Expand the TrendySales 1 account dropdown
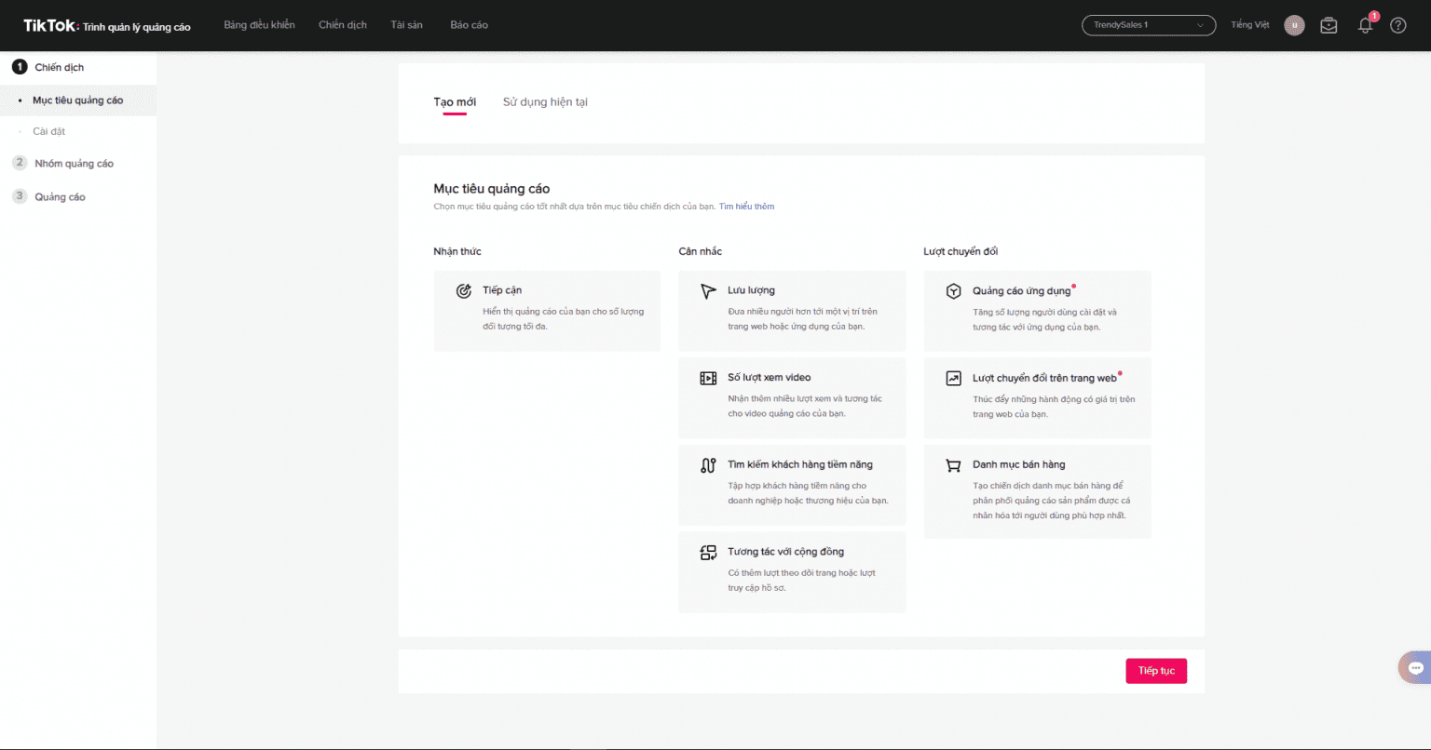 point(1148,25)
